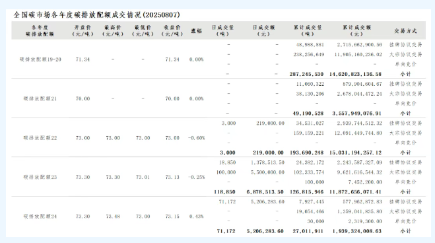Click cumulative amount 577,962,872.83
The height and width of the screenshot is (243, 435).
(362, 201)
